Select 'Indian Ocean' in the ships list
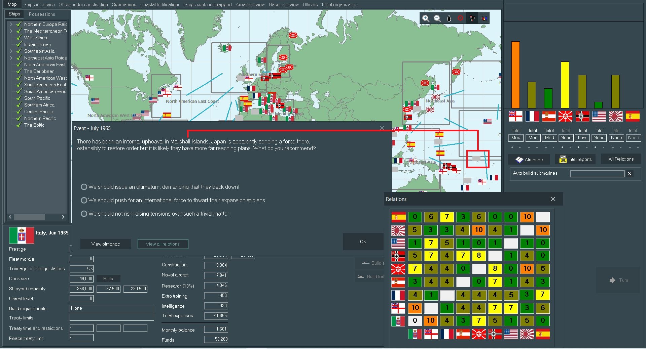Viewport: 646px width, 349px height. coord(37,44)
